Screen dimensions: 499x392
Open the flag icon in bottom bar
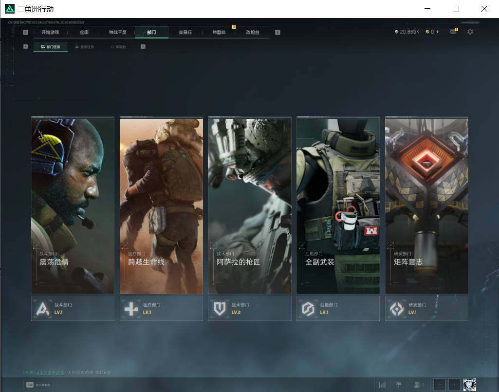tap(398, 385)
